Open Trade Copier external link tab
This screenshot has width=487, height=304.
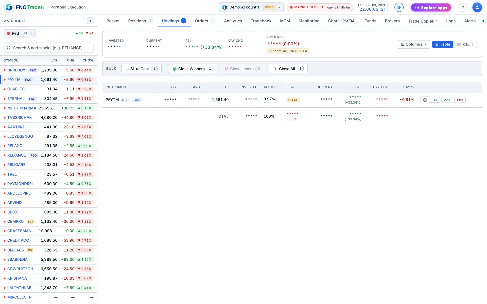tap(423, 21)
